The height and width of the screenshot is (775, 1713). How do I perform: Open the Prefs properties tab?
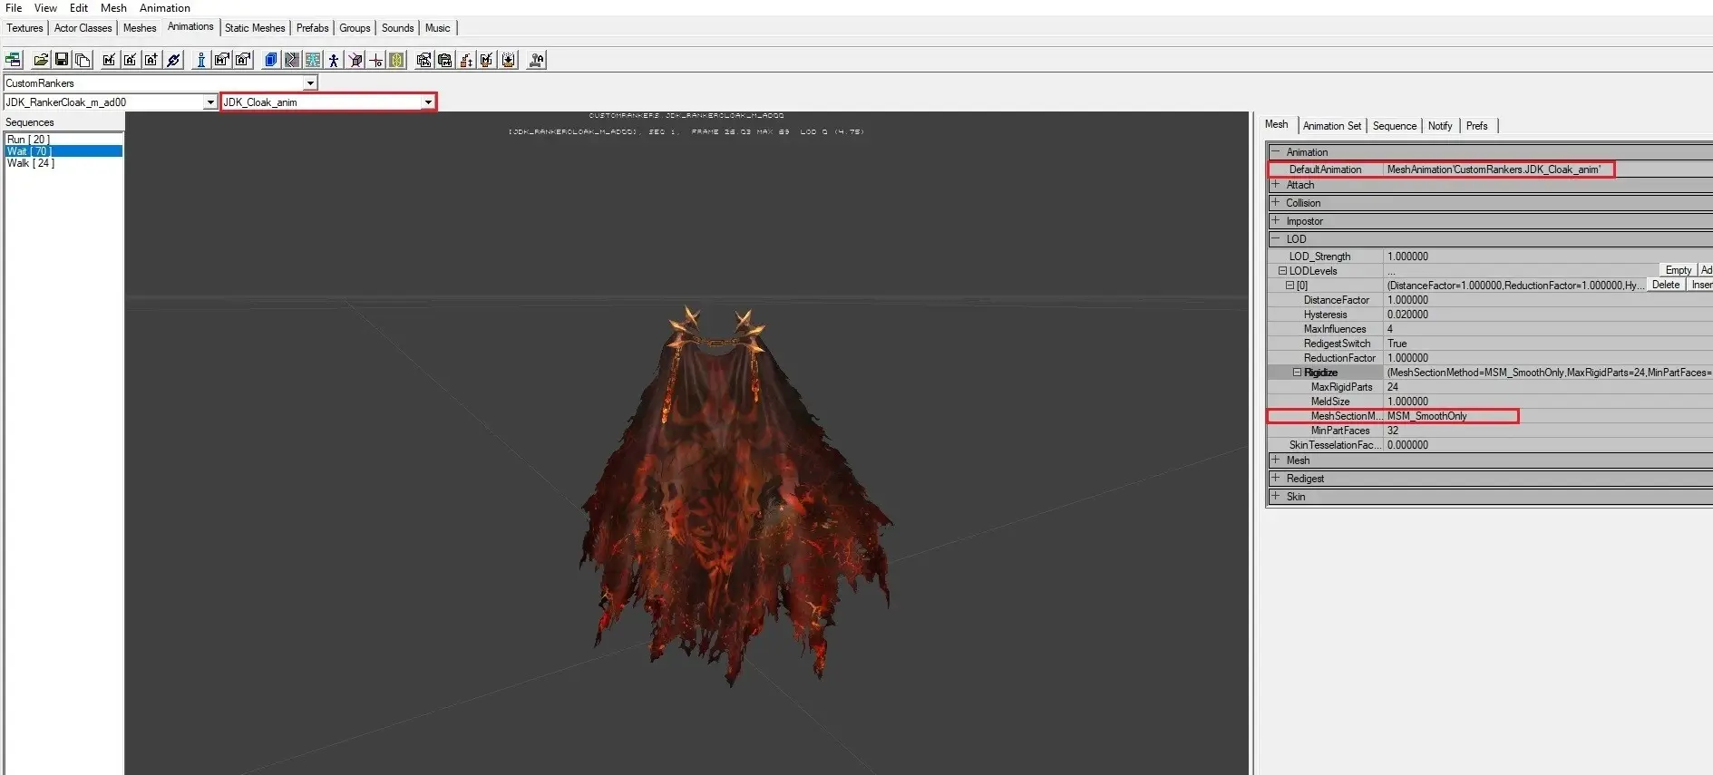(x=1476, y=126)
